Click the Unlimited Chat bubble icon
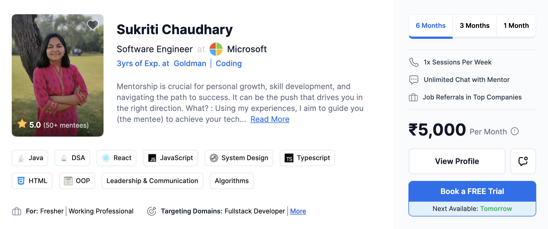 414,80
